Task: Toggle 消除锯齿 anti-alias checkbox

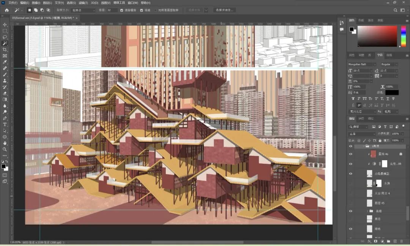Action: click(x=121, y=10)
